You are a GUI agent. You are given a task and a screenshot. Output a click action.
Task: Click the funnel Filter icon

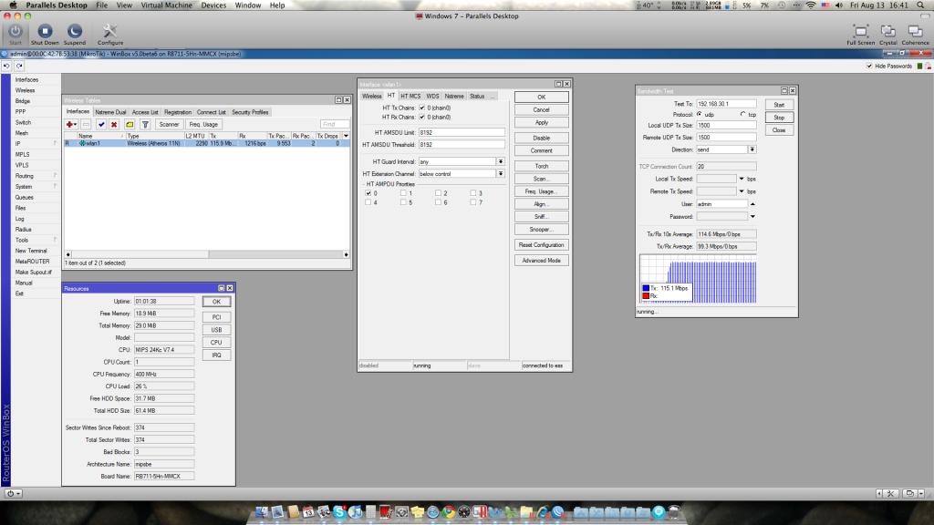click(x=145, y=124)
